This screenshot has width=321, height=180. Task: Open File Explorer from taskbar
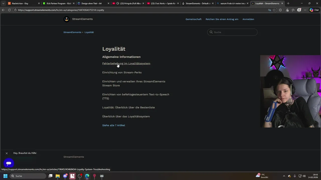(x=58, y=176)
